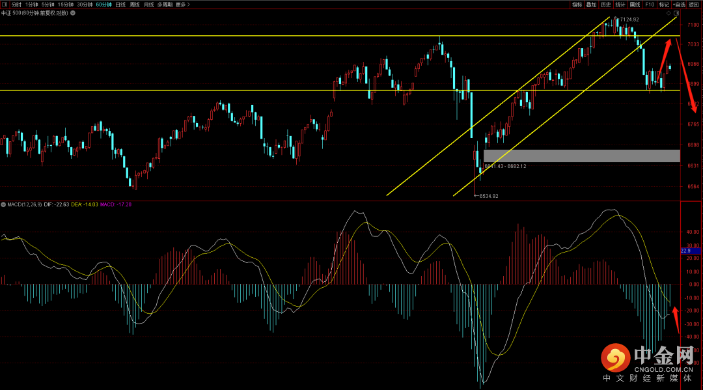Click the 叠加 overlay button
703x390 pixels.
coord(591,5)
